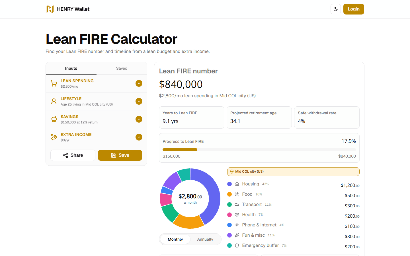Switch to the Saved tab
410x256 pixels.
coord(122,68)
